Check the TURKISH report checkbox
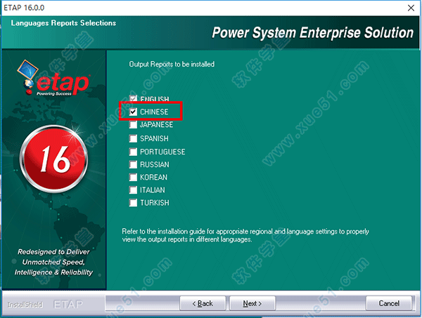 point(133,202)
